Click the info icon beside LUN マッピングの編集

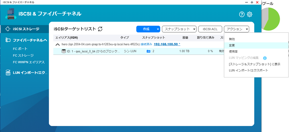[265, 58]
